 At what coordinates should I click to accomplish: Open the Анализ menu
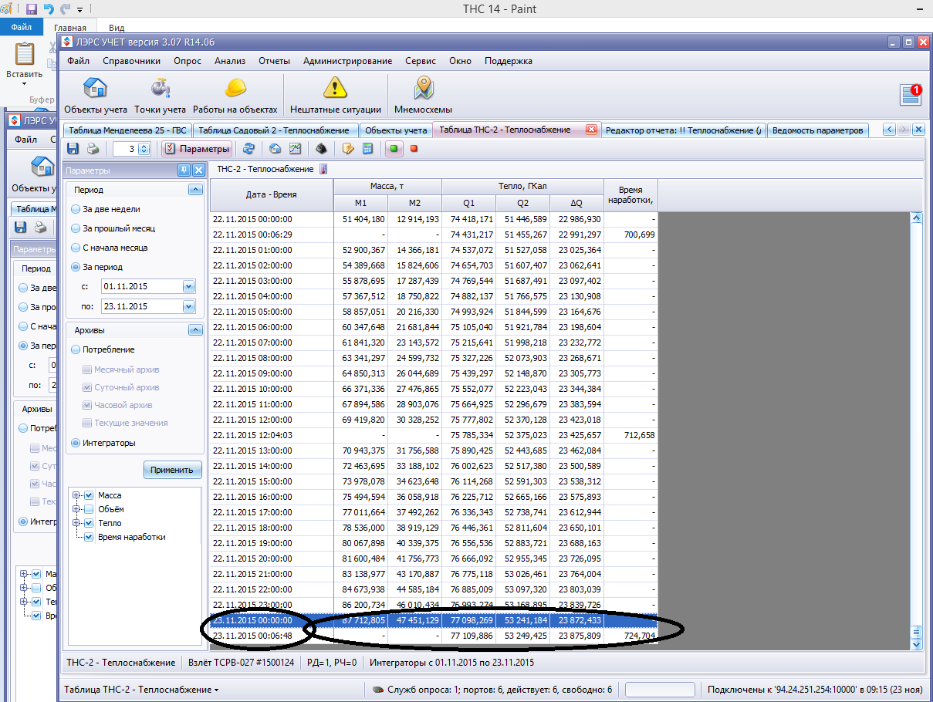click(x=230, y=61)
